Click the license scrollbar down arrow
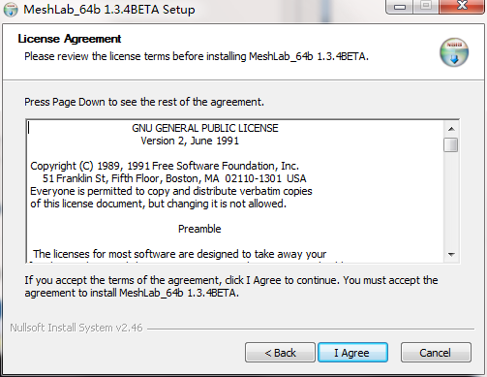Image resolution: width=487 pixels, height=377 pixels. pyautogui.click(x=451, y=255)
